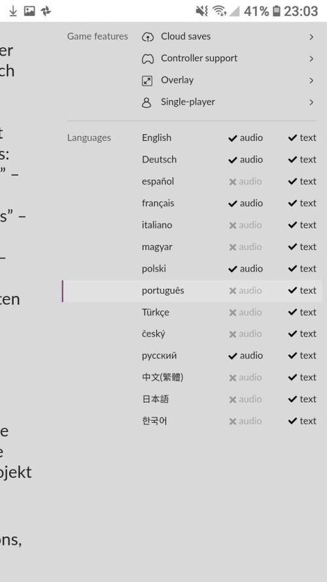Tap the download arrow in status bar
327x582 pixels.
13,11
